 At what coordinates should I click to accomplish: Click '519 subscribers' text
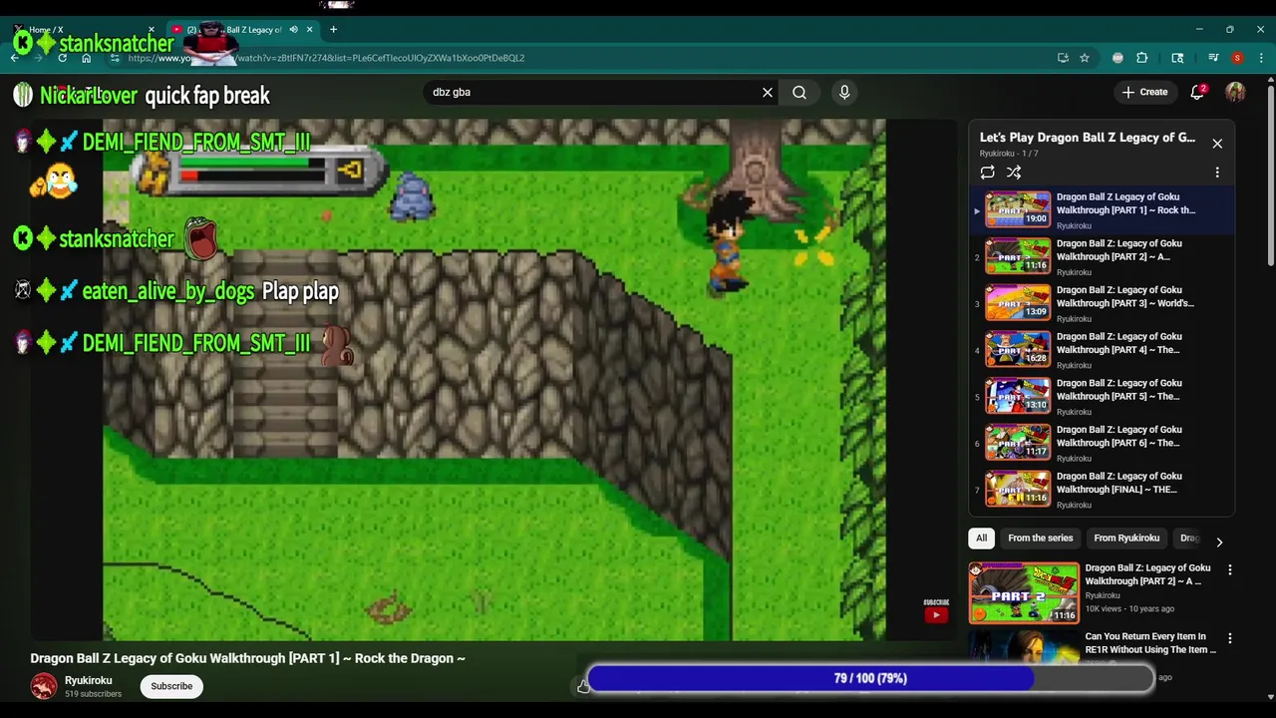tap(93, 694)
